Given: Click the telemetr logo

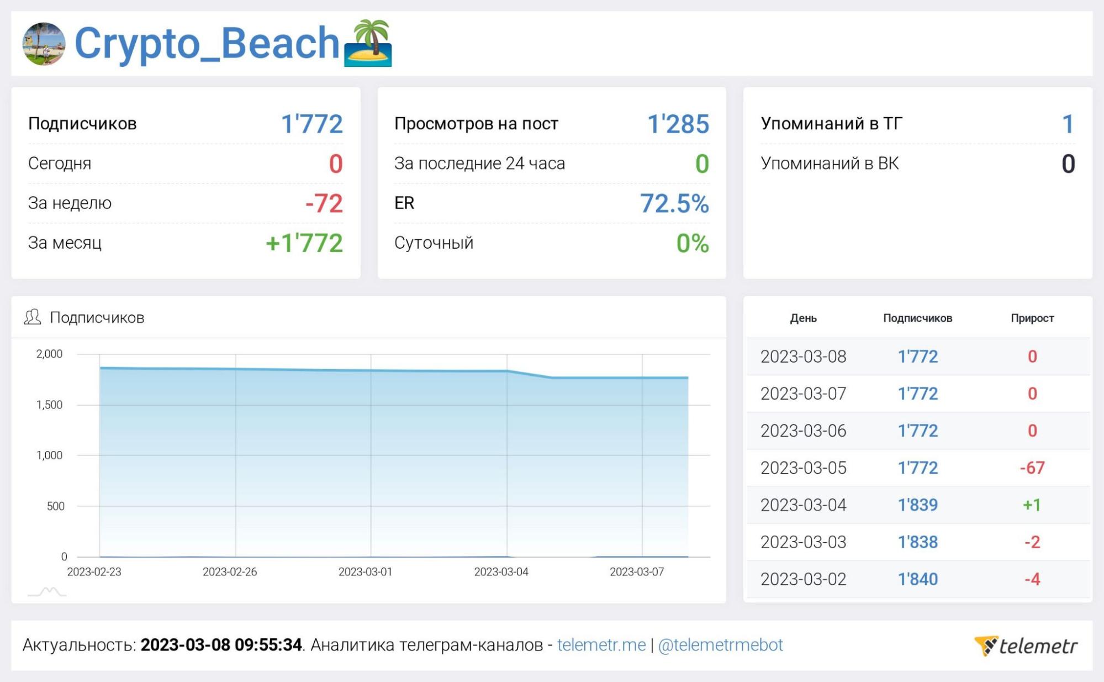Looking at the screenshot, I should (1026, 646).
